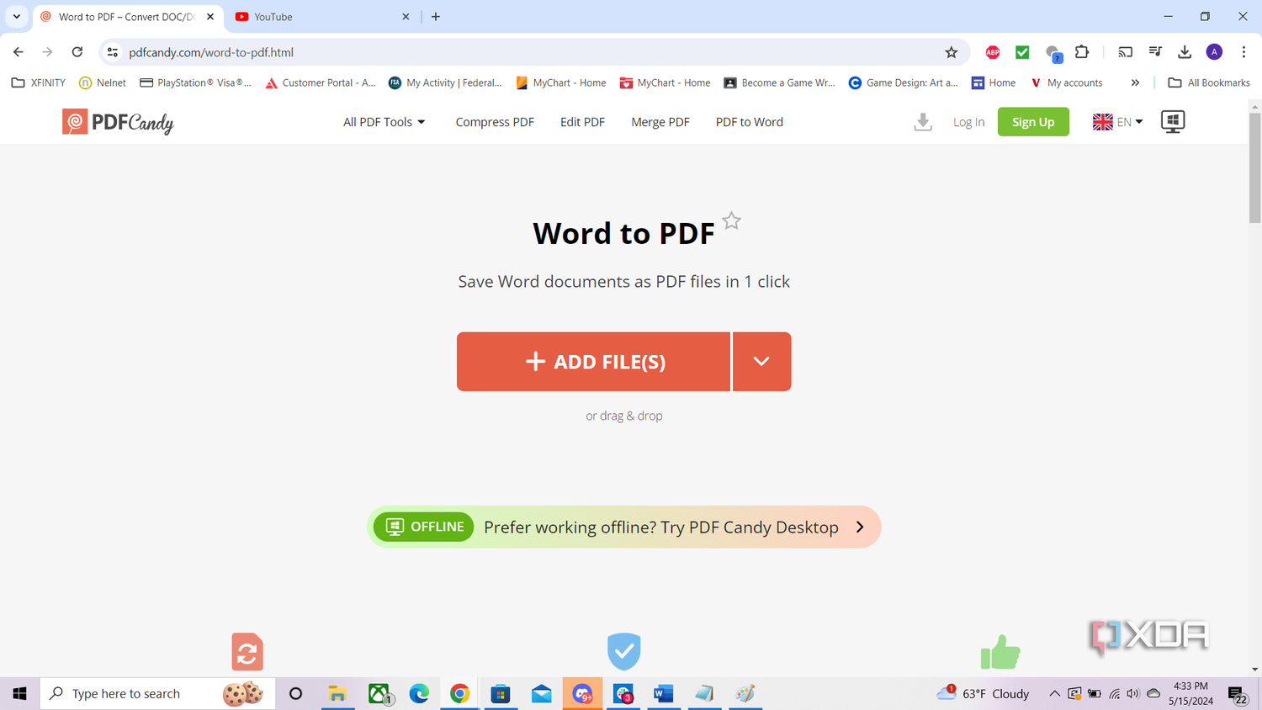This screenshot has height=710, width=1262.
Task: Open the Adblock Plus extension
Action: 993,52
